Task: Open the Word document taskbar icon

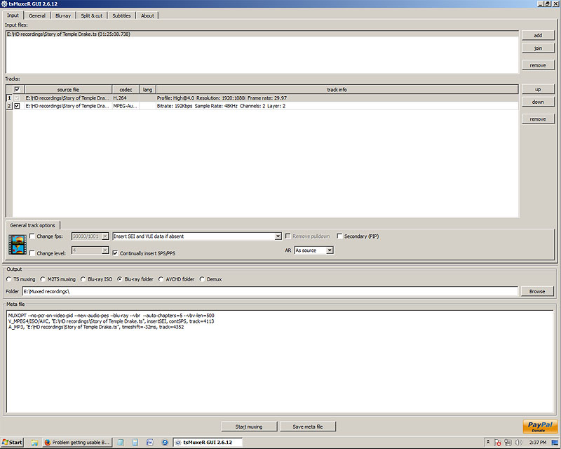Action: pyautogui.click(x=150, y=443)
